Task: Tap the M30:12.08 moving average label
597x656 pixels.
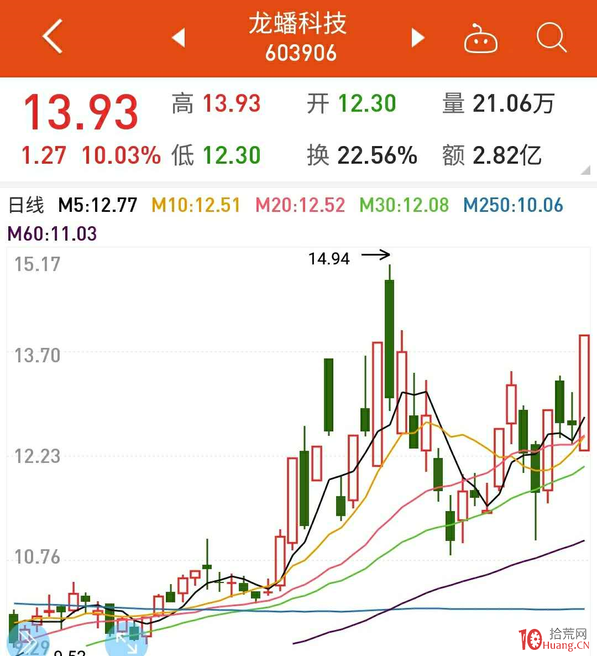Action: 404,205
